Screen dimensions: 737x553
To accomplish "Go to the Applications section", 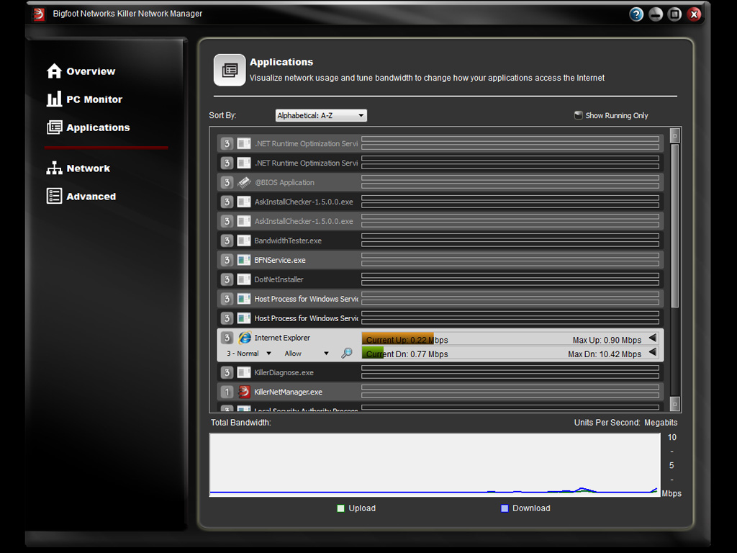I will [x=98, y=127].
